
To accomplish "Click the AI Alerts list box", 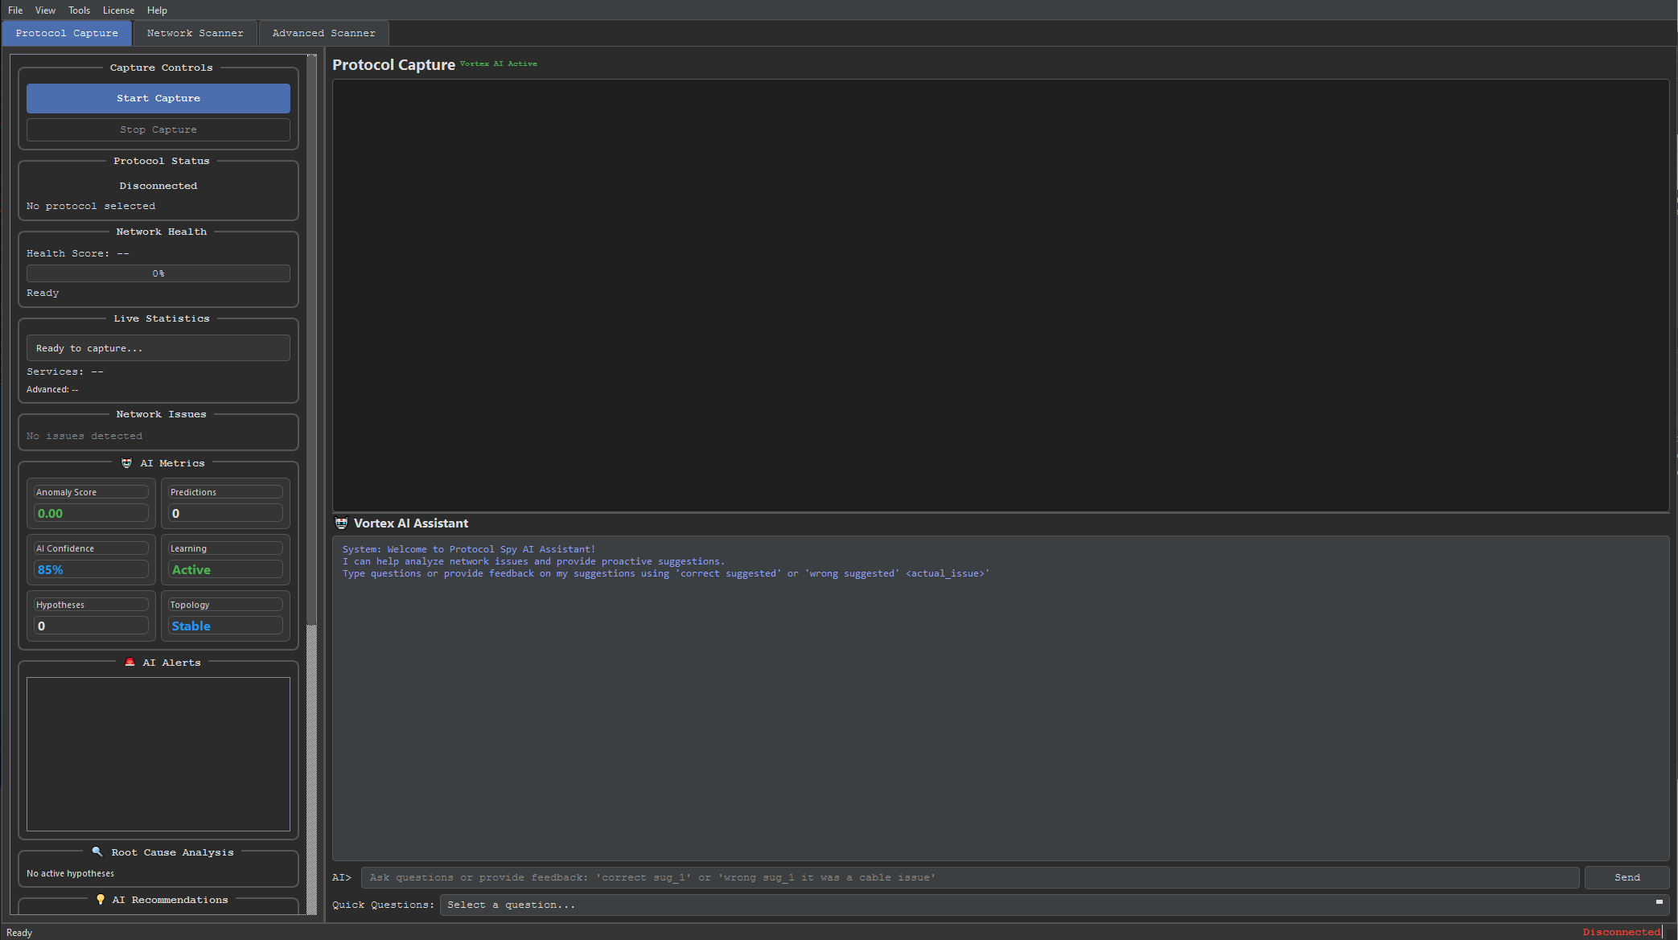I will pyautogui.click(x=158, y=754).
